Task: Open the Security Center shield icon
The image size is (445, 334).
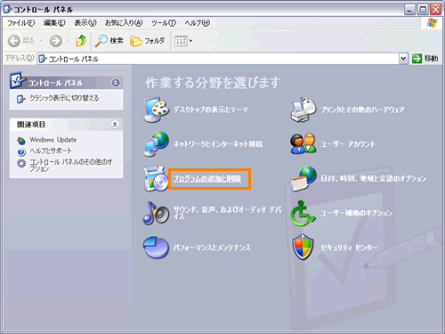Action: click(303, 248)
